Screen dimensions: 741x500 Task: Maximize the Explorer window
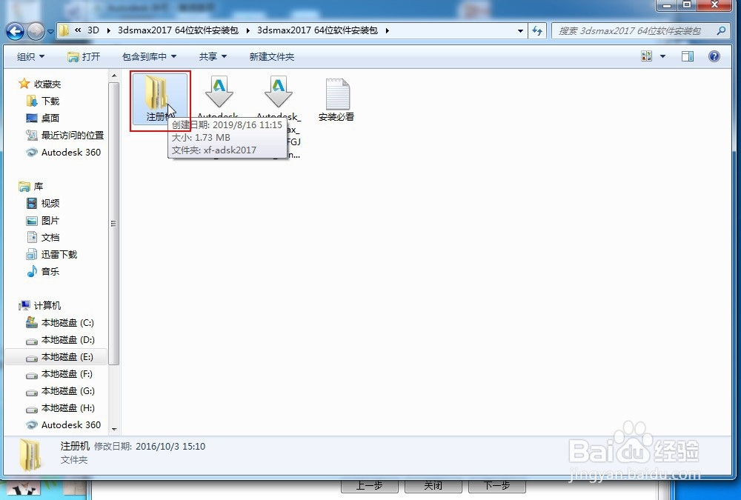click(x=687, y=4)
